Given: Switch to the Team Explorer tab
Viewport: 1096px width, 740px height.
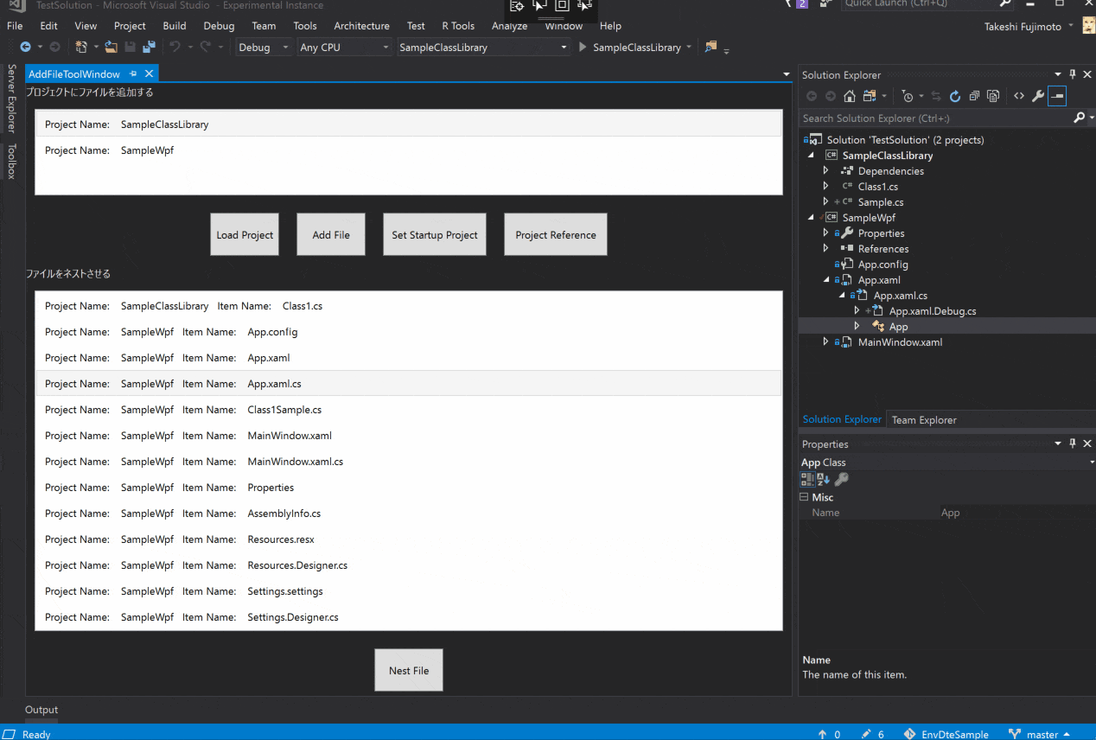Looking at the screenshot, I should tap(924, 420).
